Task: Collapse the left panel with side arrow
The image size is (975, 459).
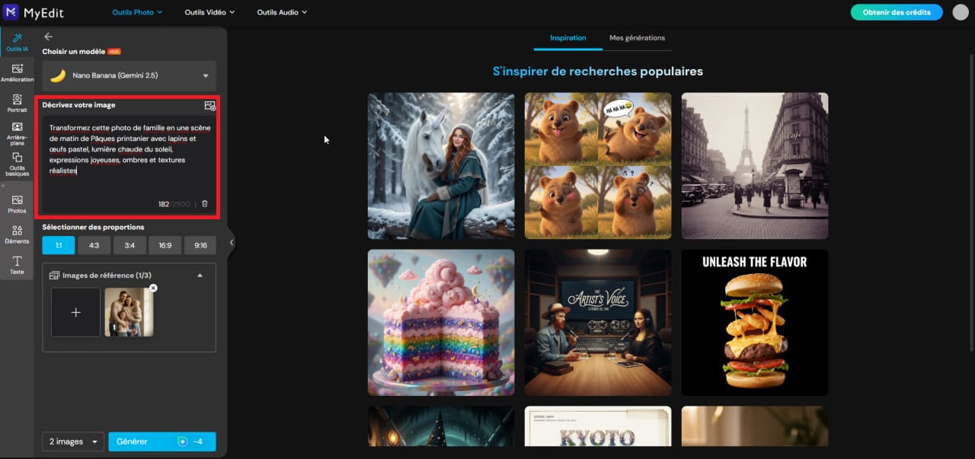Action: pos(232,242)
